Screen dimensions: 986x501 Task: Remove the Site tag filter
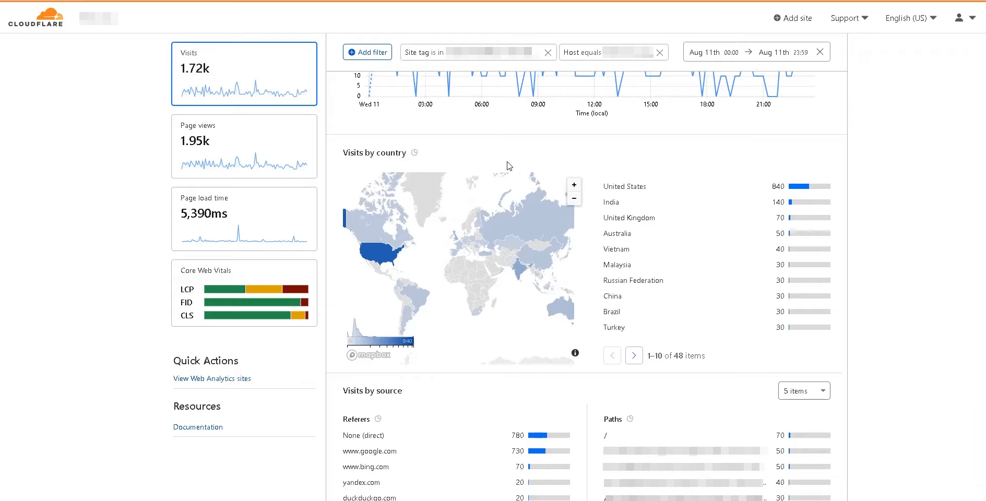548,53
